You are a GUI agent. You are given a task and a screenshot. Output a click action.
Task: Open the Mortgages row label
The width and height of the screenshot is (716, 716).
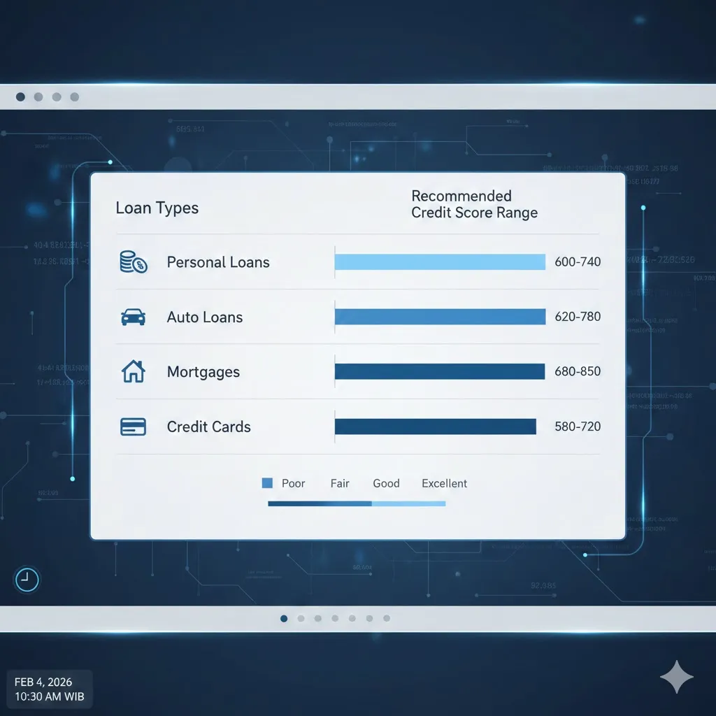[203, 372]
